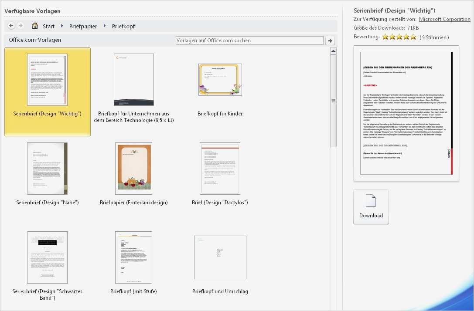Image resolution: width=474 pixels, height=311 pixels.
Task: Select the Serienbrief (Design "Schwarzes Band") template
Action: (x=47, y=257)
